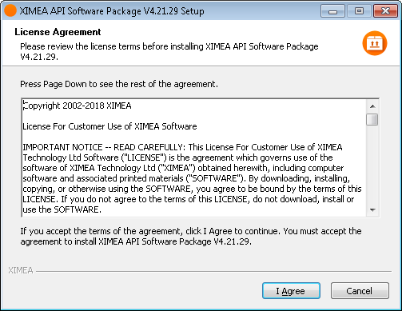Click the title bar text 'XIMEA API Software Package V4.21.29 Setup'
402x311 pixels.
(112, 11)
